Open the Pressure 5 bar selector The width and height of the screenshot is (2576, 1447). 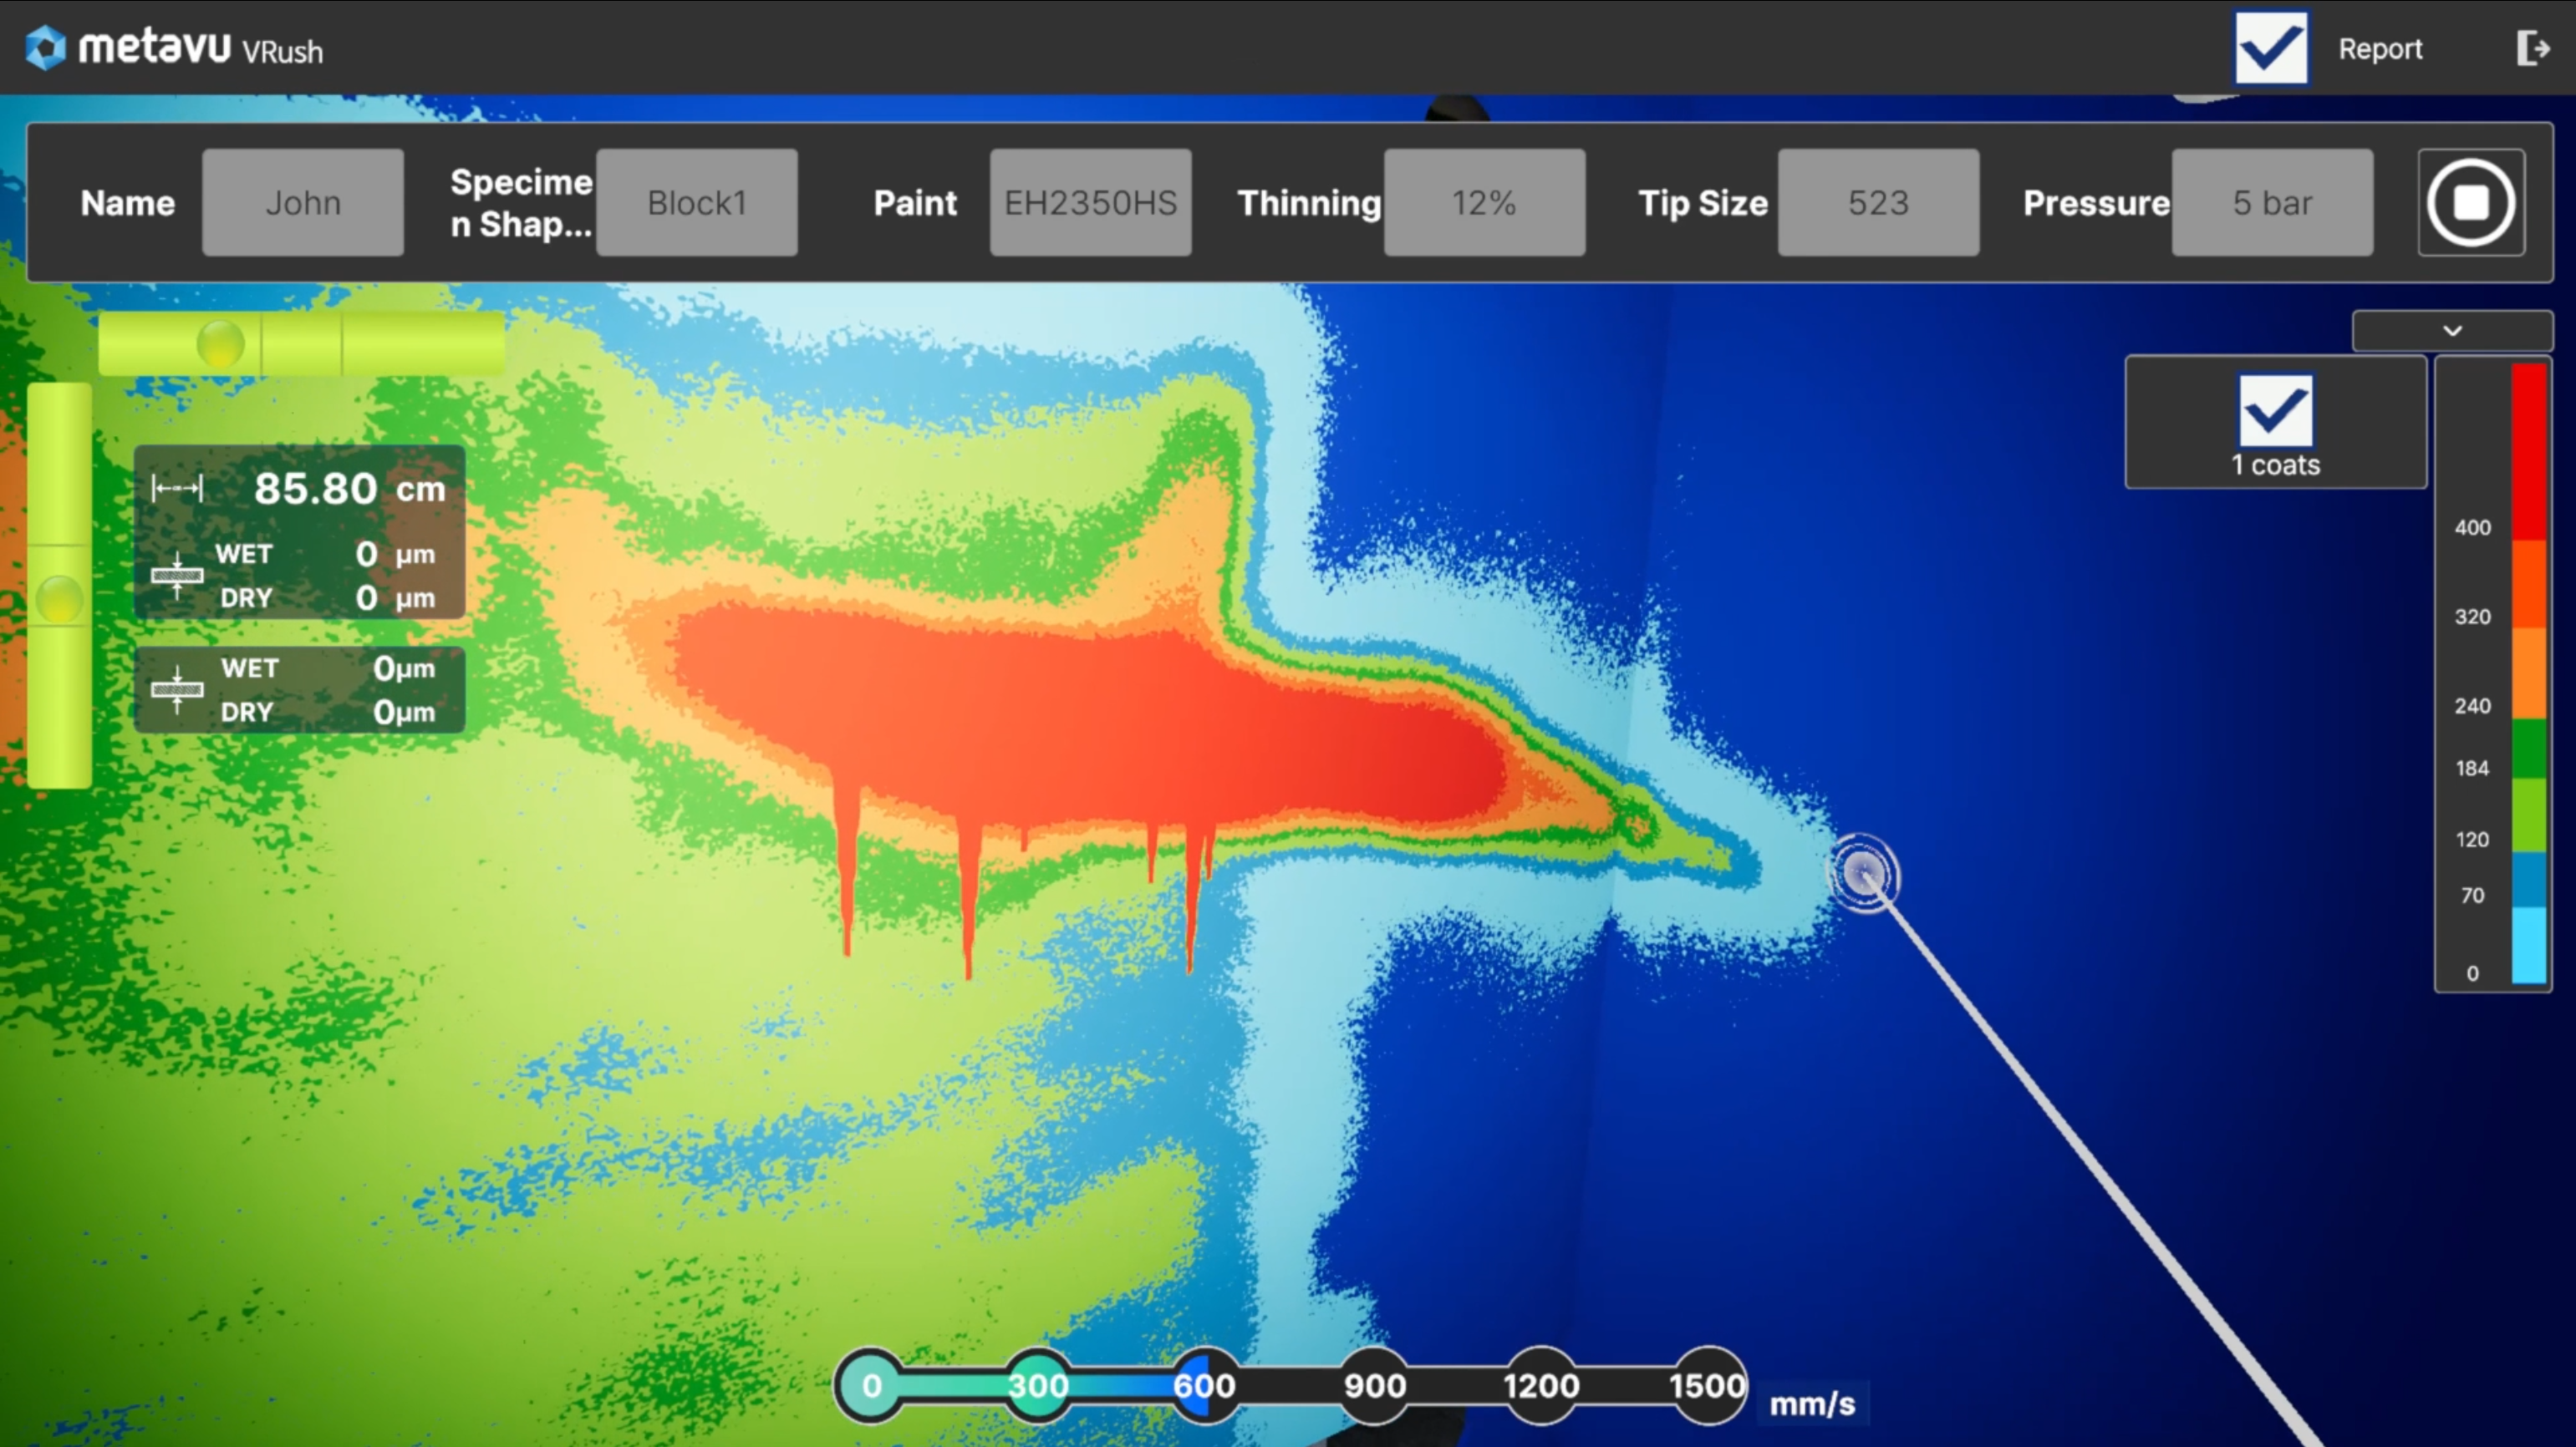(2271, 203)
